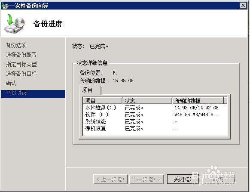Switch to the 项目 tab
The width and height of the screenshot is (250, 192).
pos(90,90)
